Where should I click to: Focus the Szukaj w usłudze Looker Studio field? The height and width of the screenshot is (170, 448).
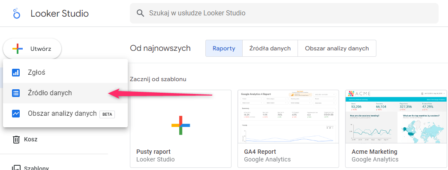coord(284,13)
